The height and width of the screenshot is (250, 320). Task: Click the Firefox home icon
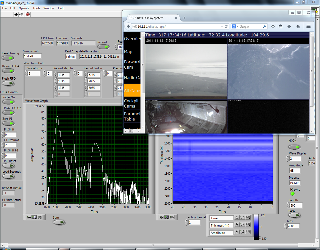tap(298, 26)
